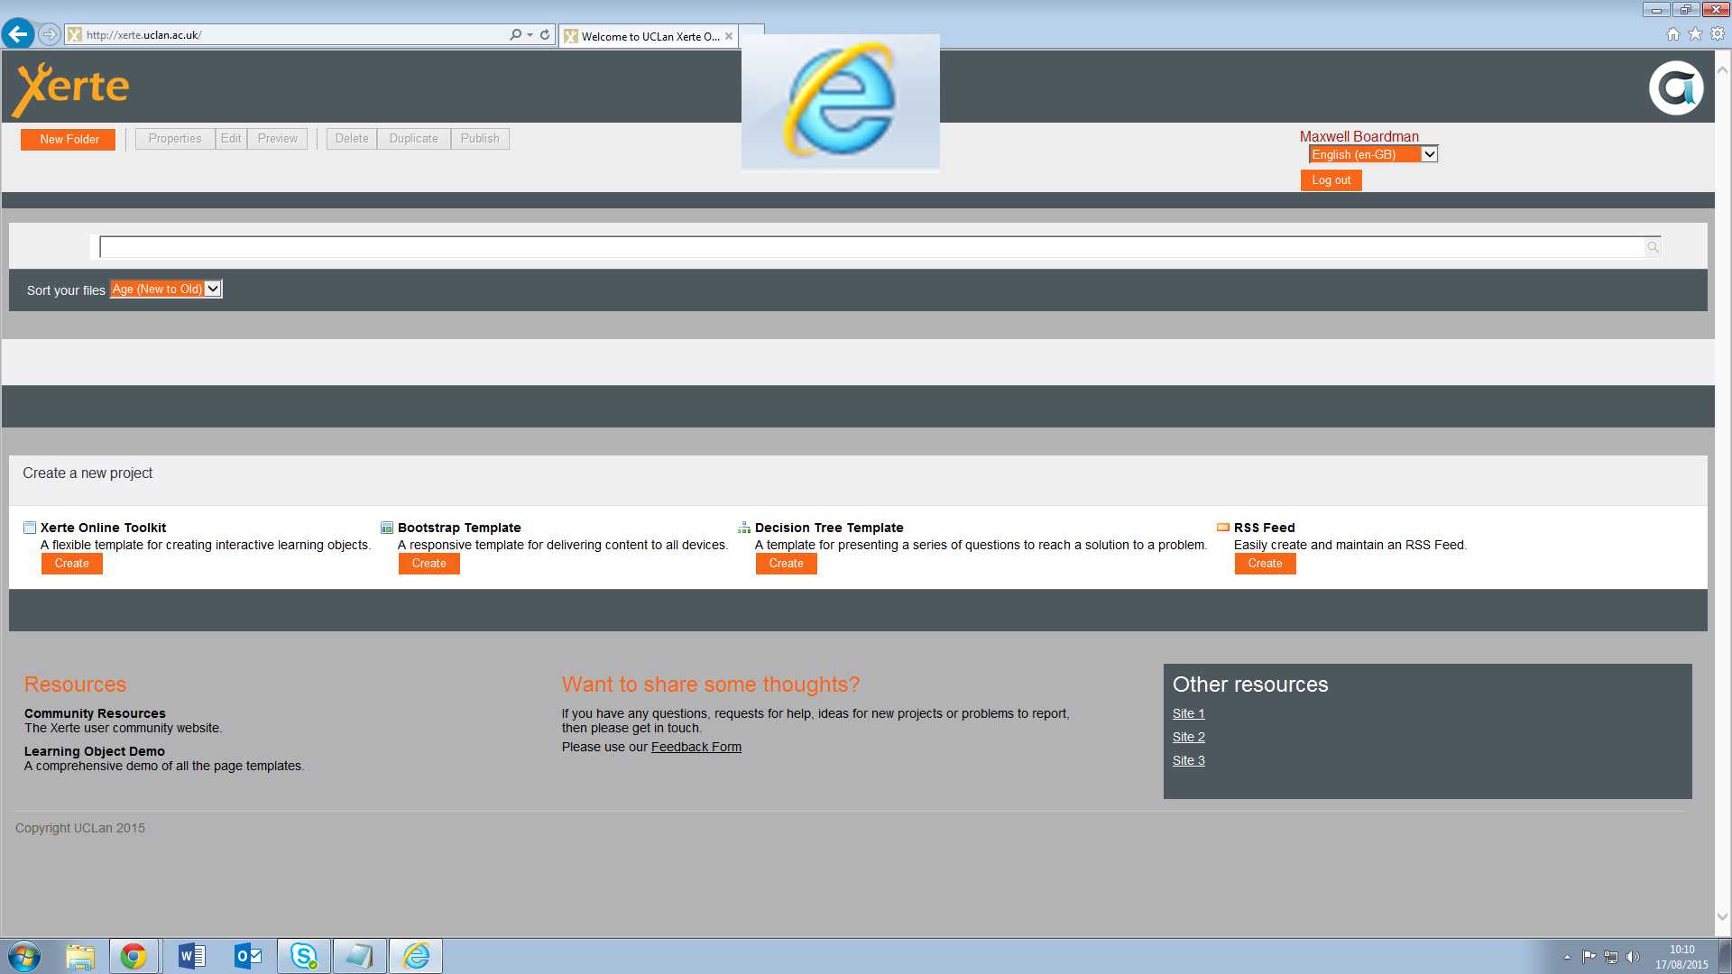Switch to Internet Explorer in the taskbar
Image resolution: width=1732 pixels, height=974 pixels.
416,956
